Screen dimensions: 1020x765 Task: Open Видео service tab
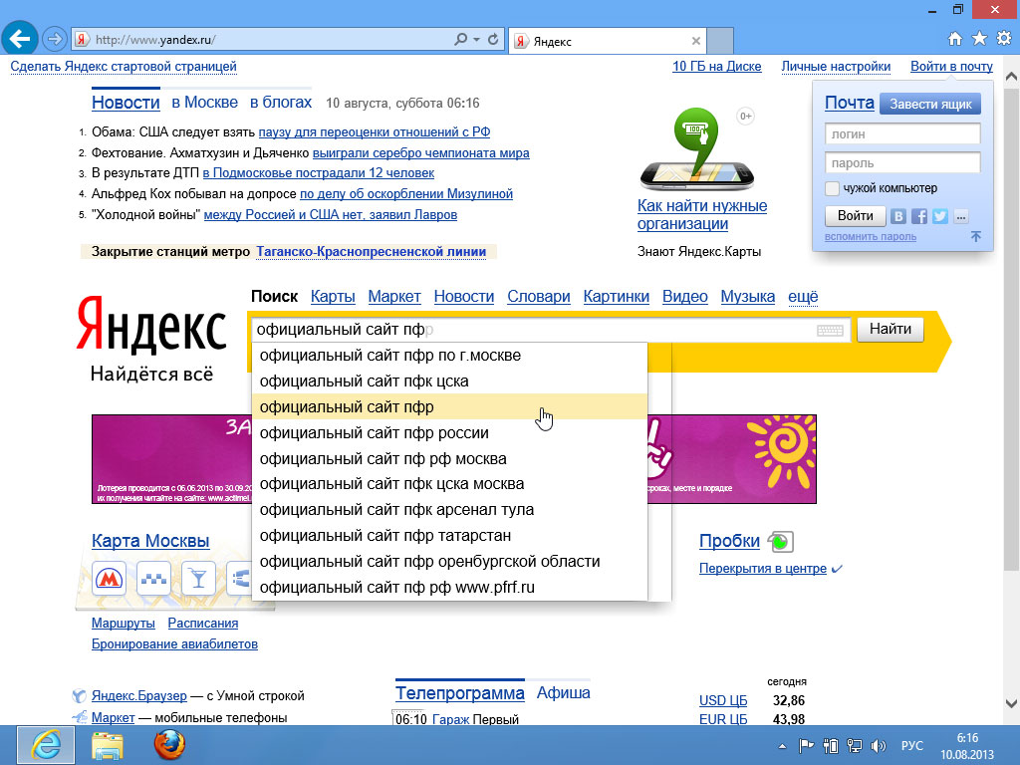coord(685,297)
